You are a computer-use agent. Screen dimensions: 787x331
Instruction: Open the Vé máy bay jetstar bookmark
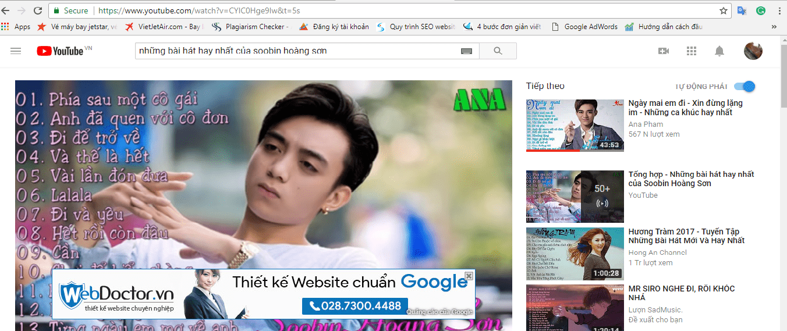77,27
